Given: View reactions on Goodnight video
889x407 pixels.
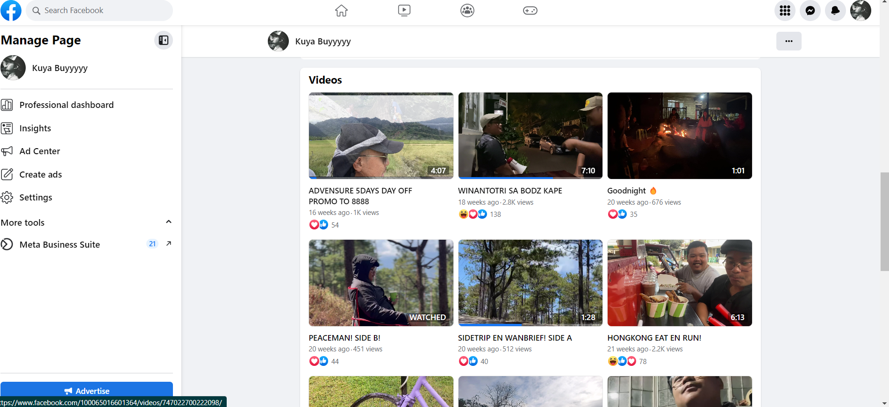Looking at the screenshot, I should click(623, 214).
